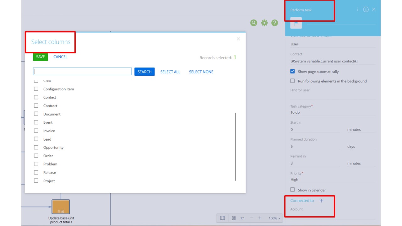
Task: Open the Priority High dropdown
Action: [333, 180]
